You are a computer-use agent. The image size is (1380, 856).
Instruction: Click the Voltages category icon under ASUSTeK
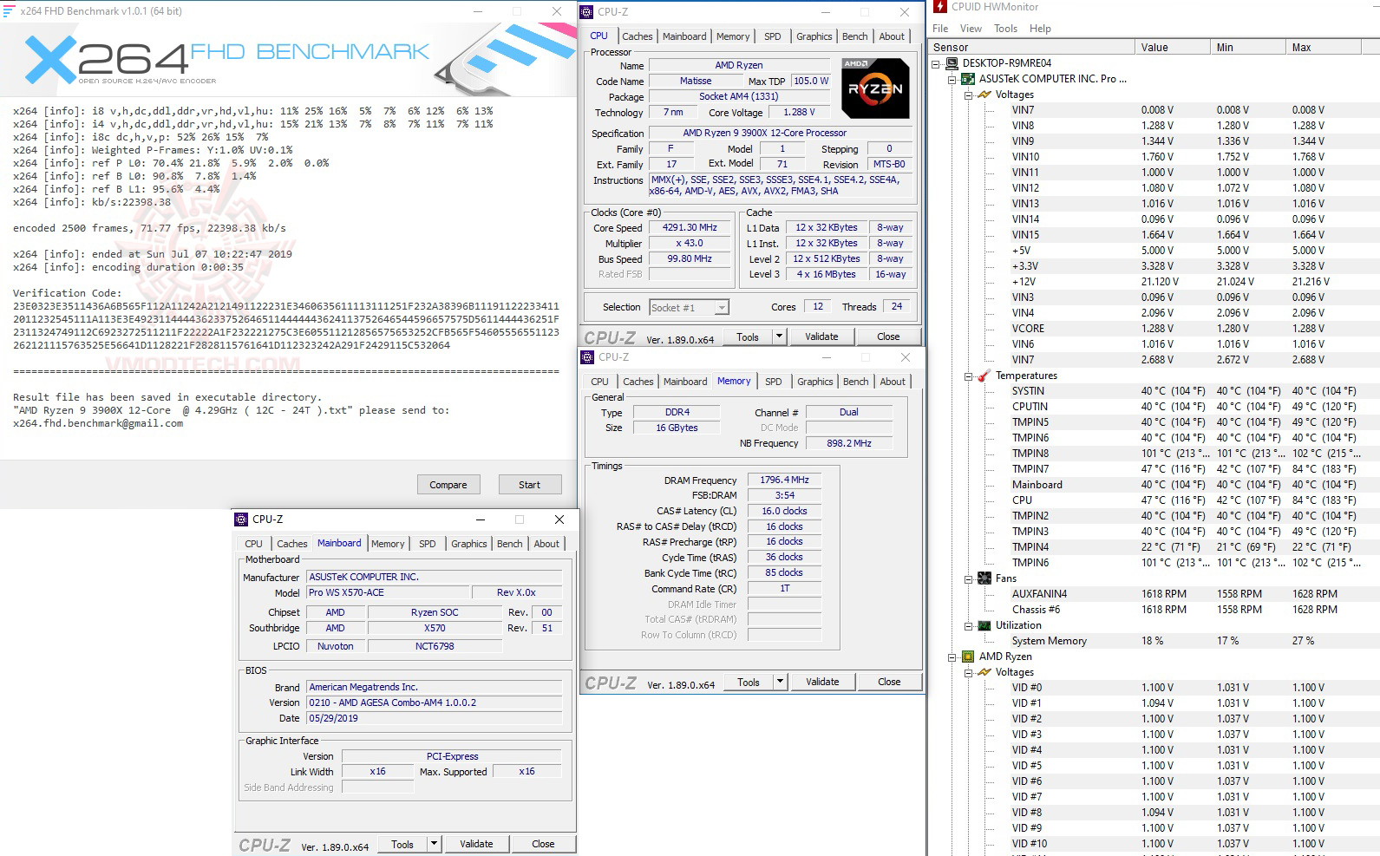click(984, 95)
